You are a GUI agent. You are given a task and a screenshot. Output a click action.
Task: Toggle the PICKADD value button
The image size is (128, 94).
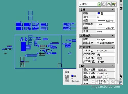pos(104,4)
